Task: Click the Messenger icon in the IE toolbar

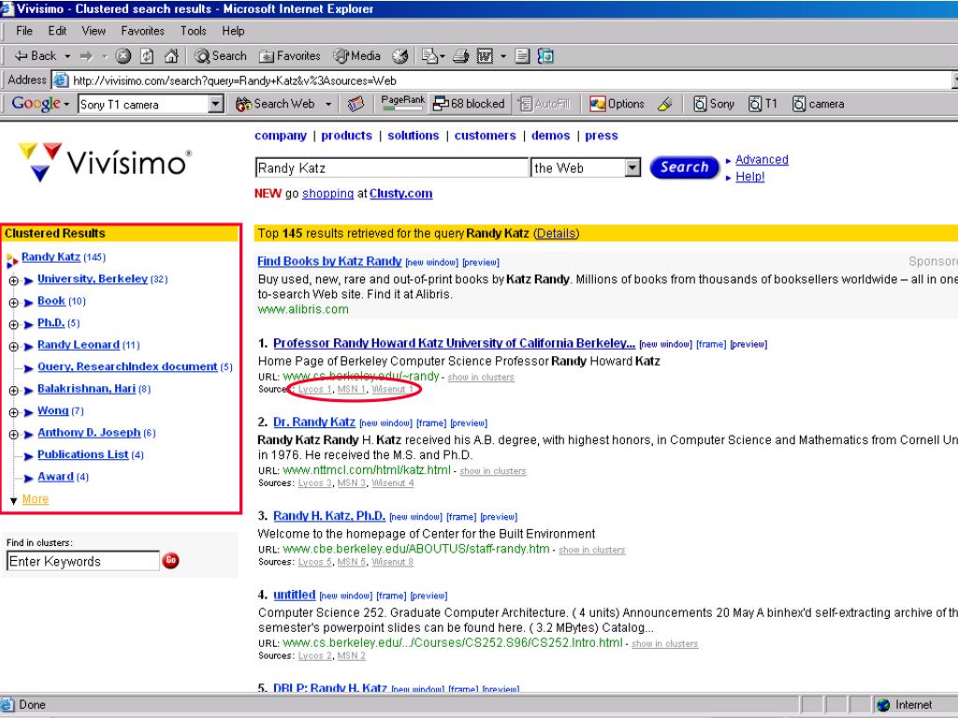Action: [545, 56]
